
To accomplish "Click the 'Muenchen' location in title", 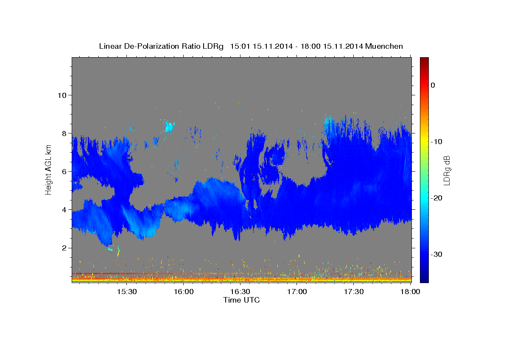I will [x=385, y=46].
